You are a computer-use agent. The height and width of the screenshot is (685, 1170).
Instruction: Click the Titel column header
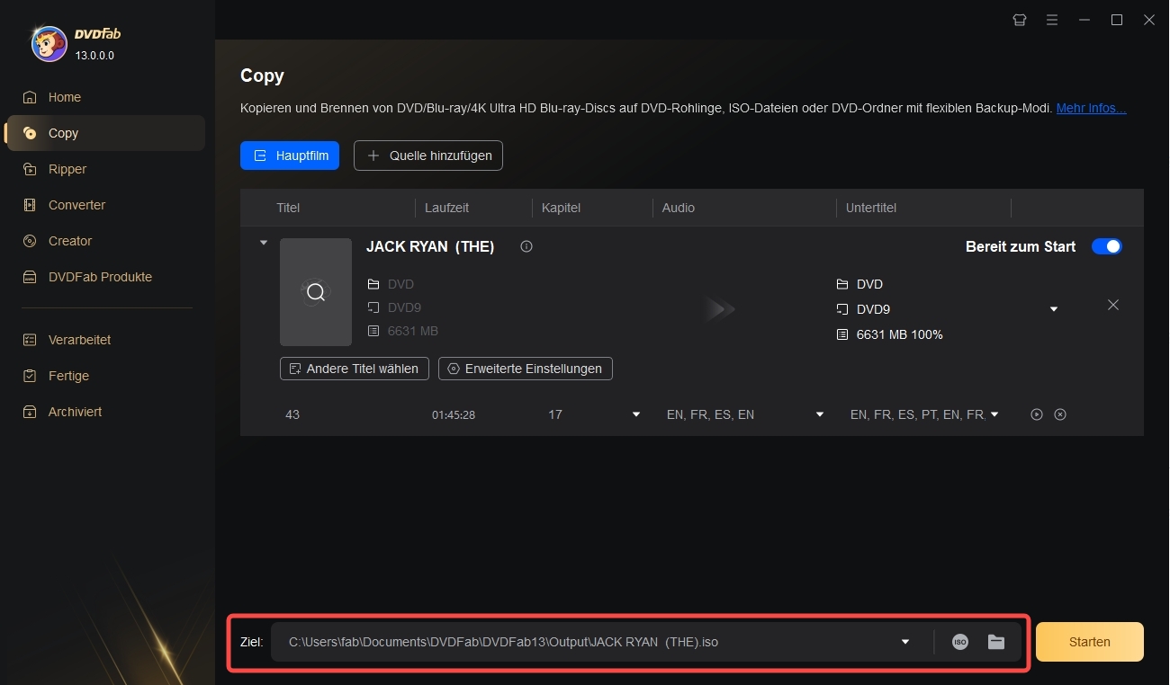tap(288, 208)
